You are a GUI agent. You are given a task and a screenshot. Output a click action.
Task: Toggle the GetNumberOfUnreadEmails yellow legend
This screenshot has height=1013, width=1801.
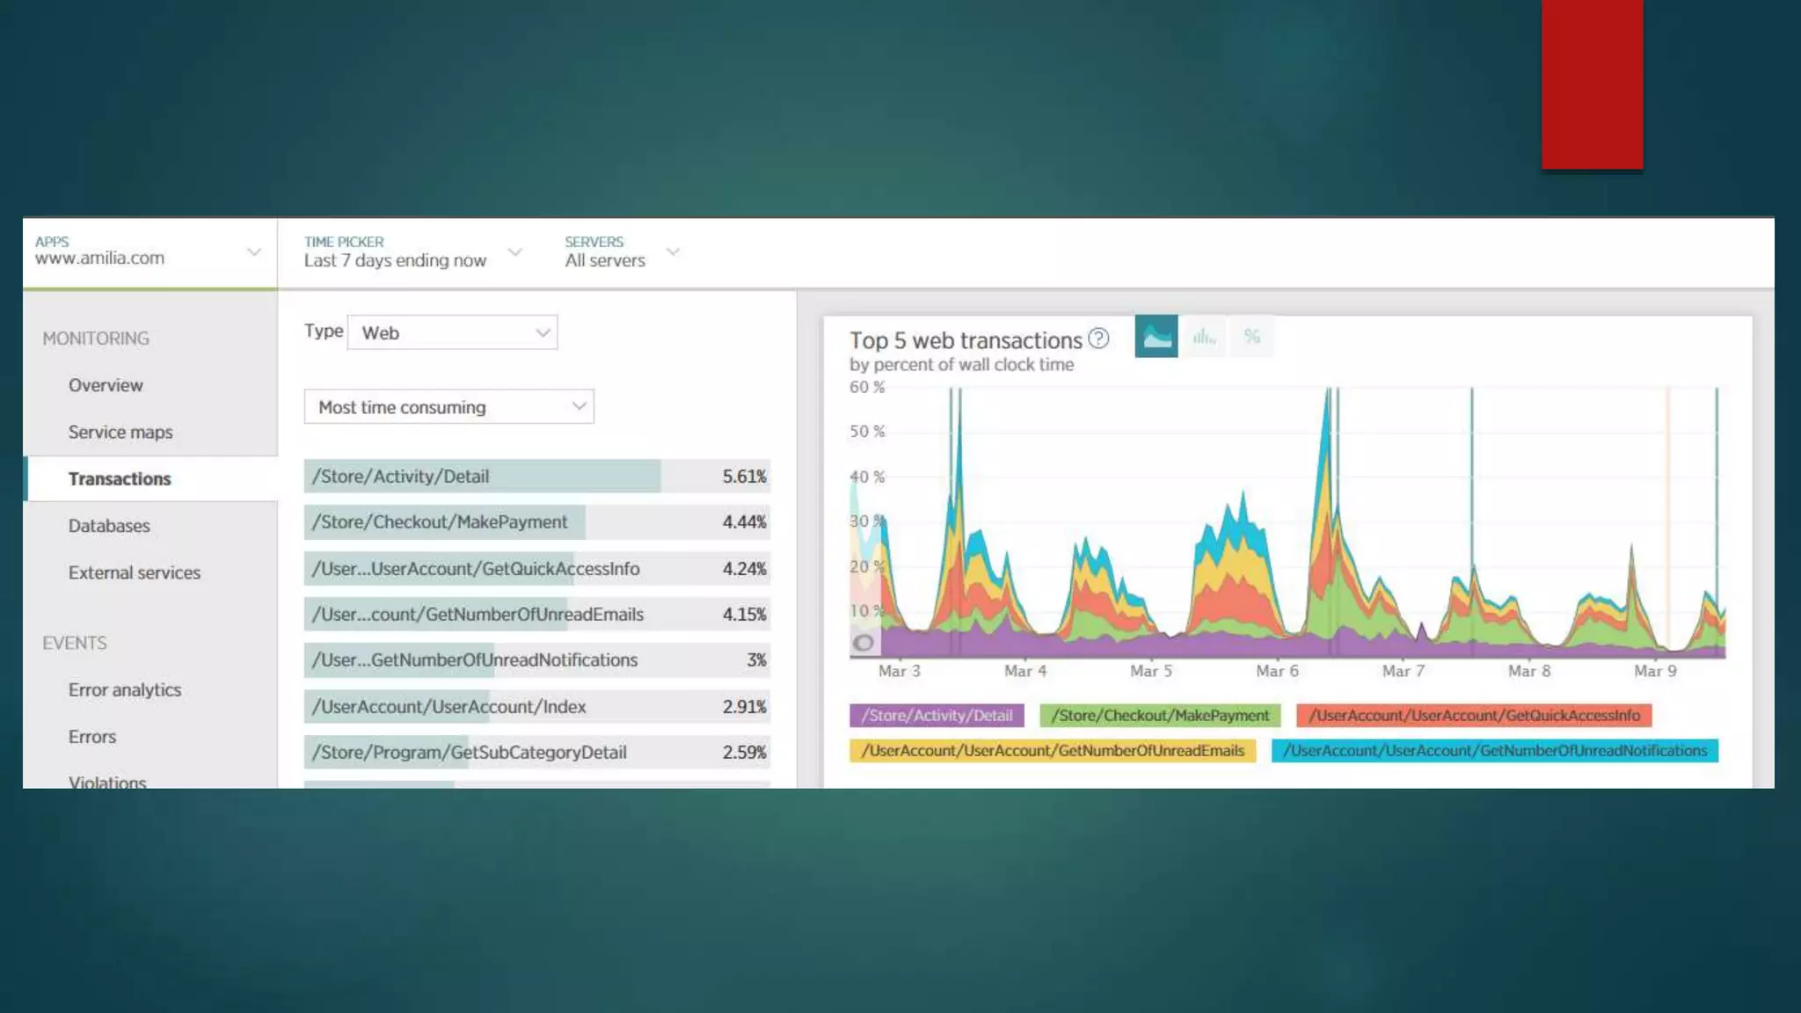coord(1053,751)
